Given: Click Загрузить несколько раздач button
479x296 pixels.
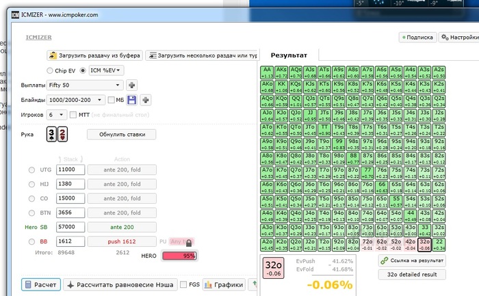Looking at the screenshot, I should click(202, 55).
